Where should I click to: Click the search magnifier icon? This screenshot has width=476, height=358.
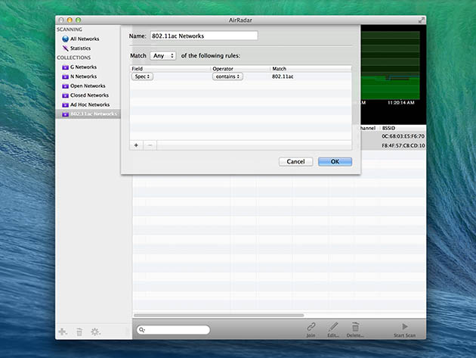click(x=142, y=330)
